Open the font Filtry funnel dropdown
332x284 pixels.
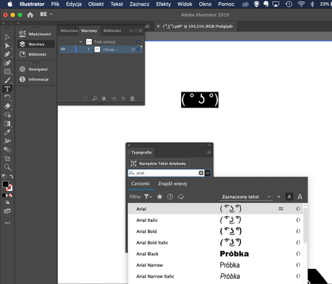[x=148, y=197]
